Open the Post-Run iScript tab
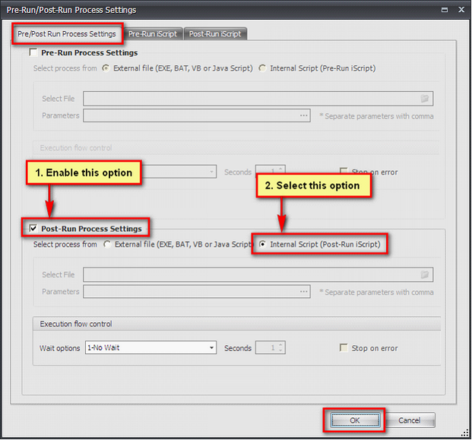The height and width of the screenshot is (440, 472). 216,34
